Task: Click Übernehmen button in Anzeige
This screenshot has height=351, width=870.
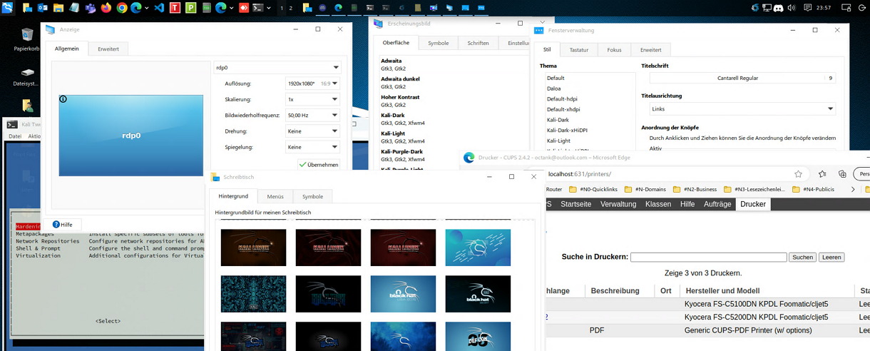Action: [x=319, y=164]
